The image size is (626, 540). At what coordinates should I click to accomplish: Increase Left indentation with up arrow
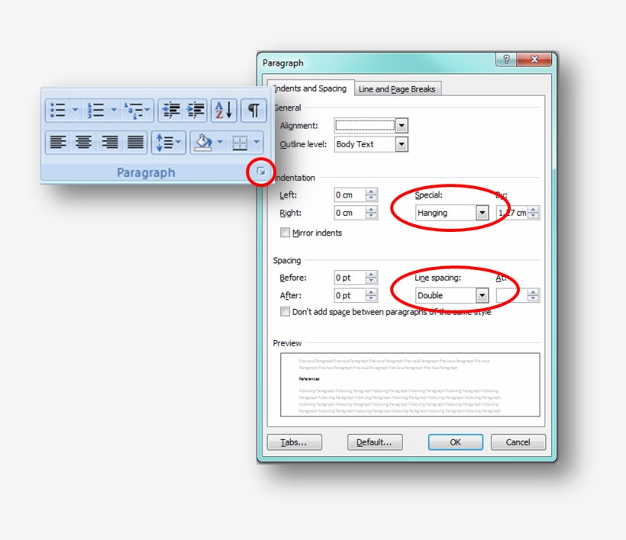[371, 192]
